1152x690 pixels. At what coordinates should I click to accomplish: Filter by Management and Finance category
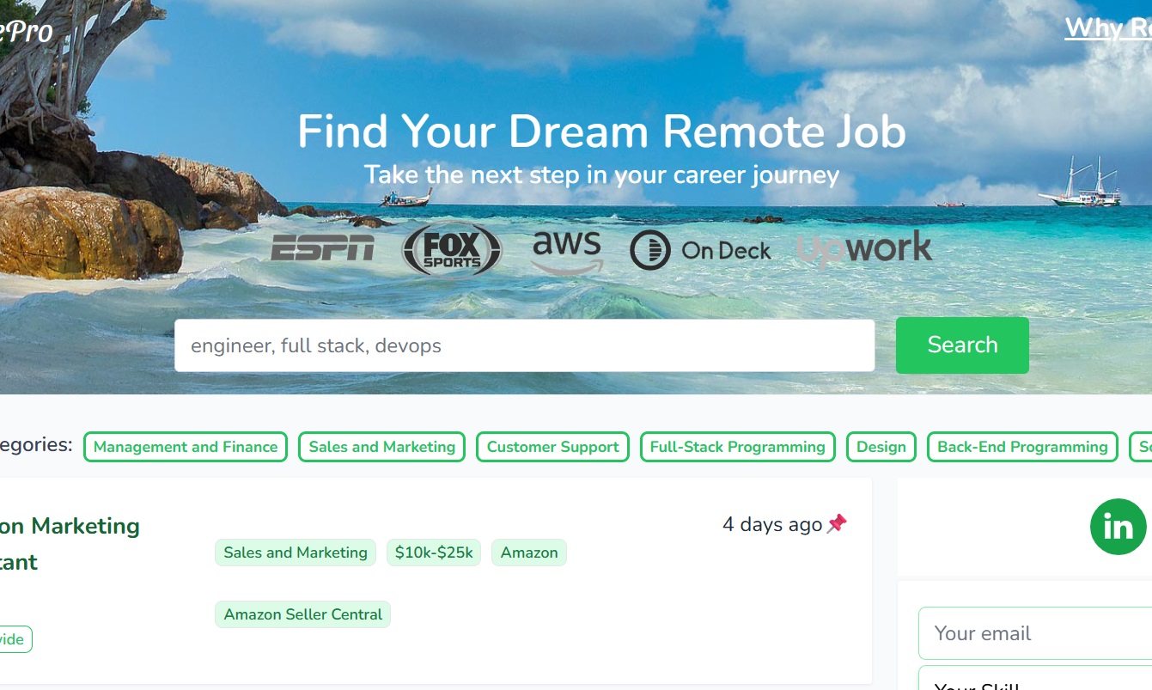186,447
